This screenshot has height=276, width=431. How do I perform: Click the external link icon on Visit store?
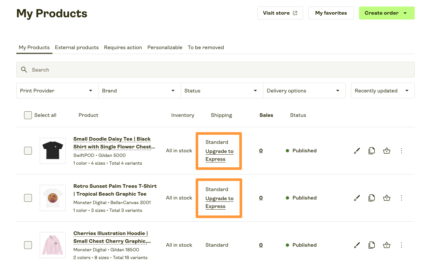pos(295,13)
